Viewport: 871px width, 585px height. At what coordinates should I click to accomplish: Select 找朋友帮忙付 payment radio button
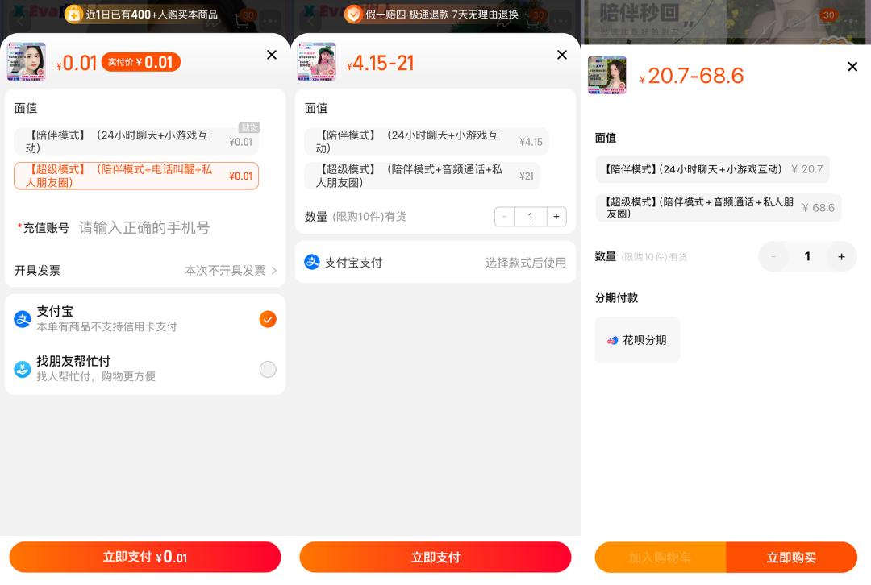(x=268, y=369)
